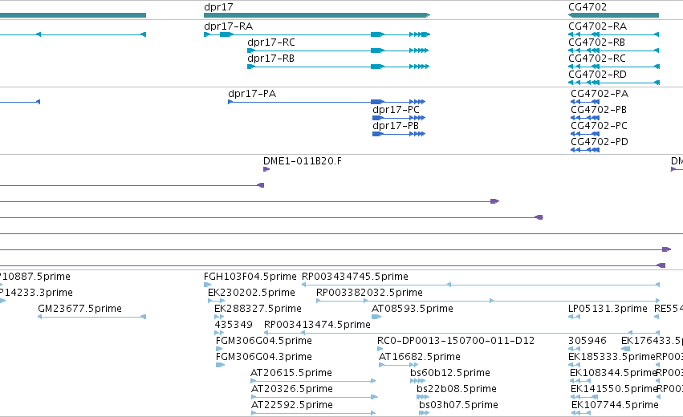This screenshot has width=683, height=417.
Task: Click the CG4702-RA transcript label
Action: (598, 26)
